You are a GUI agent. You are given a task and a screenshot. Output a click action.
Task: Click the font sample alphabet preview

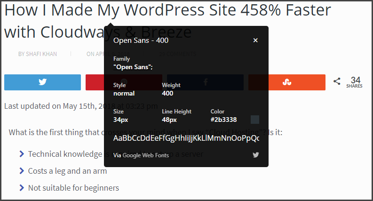pyautogui.click(x=186, y=138)
